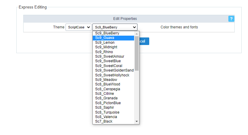Open the ScriptCase theme group dropdown
The image size is (248, 135).
pos(78,27)
